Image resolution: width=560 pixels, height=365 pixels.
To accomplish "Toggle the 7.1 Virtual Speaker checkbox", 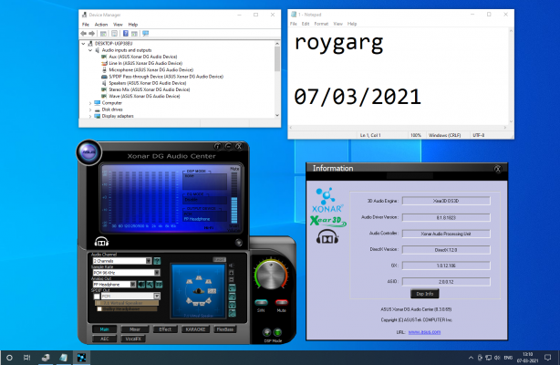I will (98, 303).
